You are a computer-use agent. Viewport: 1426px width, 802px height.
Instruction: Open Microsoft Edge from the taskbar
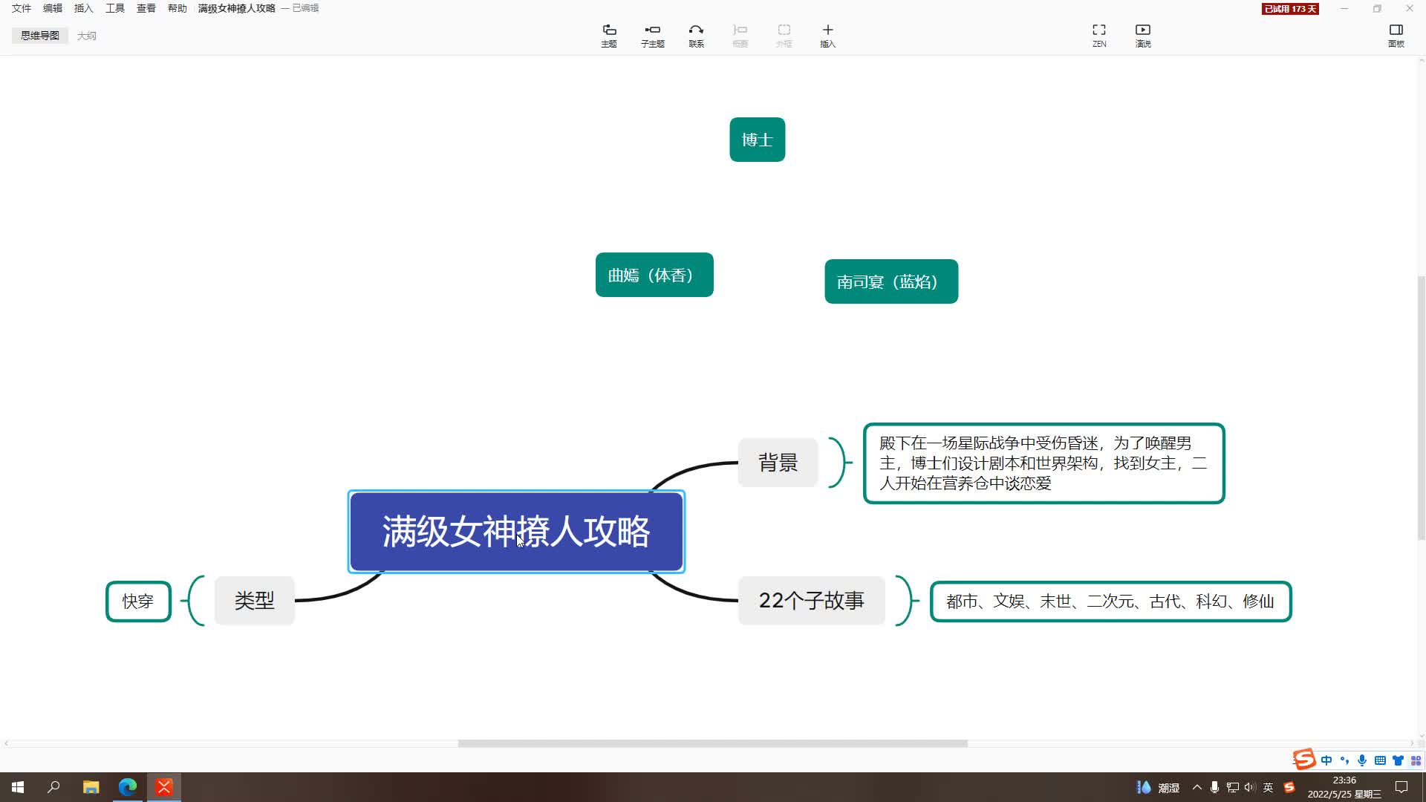click(128, 787)
